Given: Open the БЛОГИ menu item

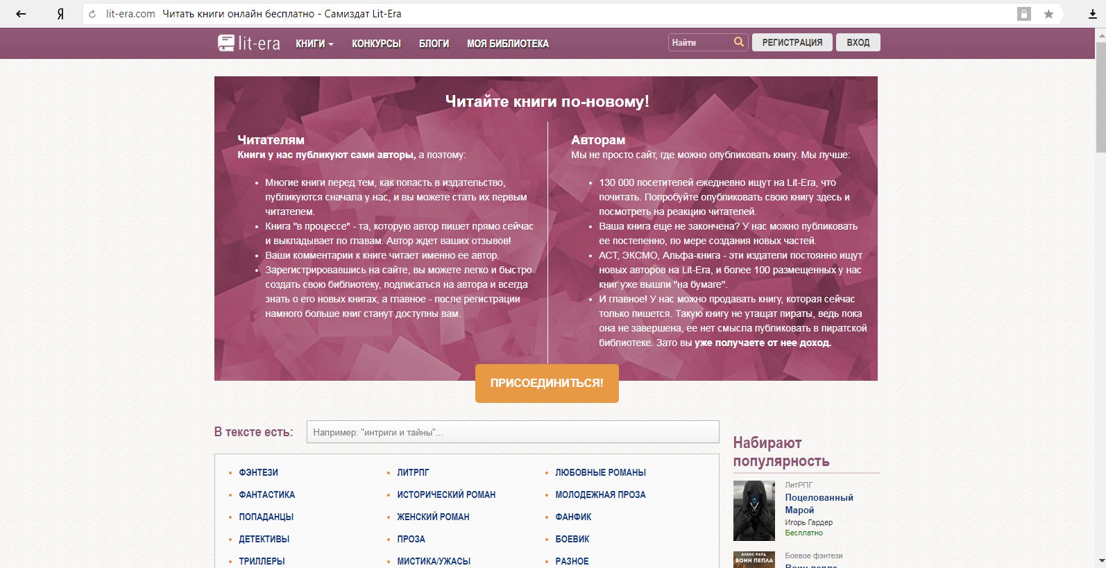Looking at the screenshot, I should [x=434, y=44].
